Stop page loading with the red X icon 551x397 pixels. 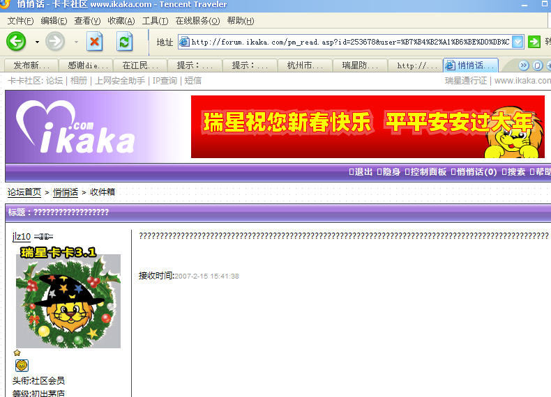pyautogui.click(x=95, y=42)
